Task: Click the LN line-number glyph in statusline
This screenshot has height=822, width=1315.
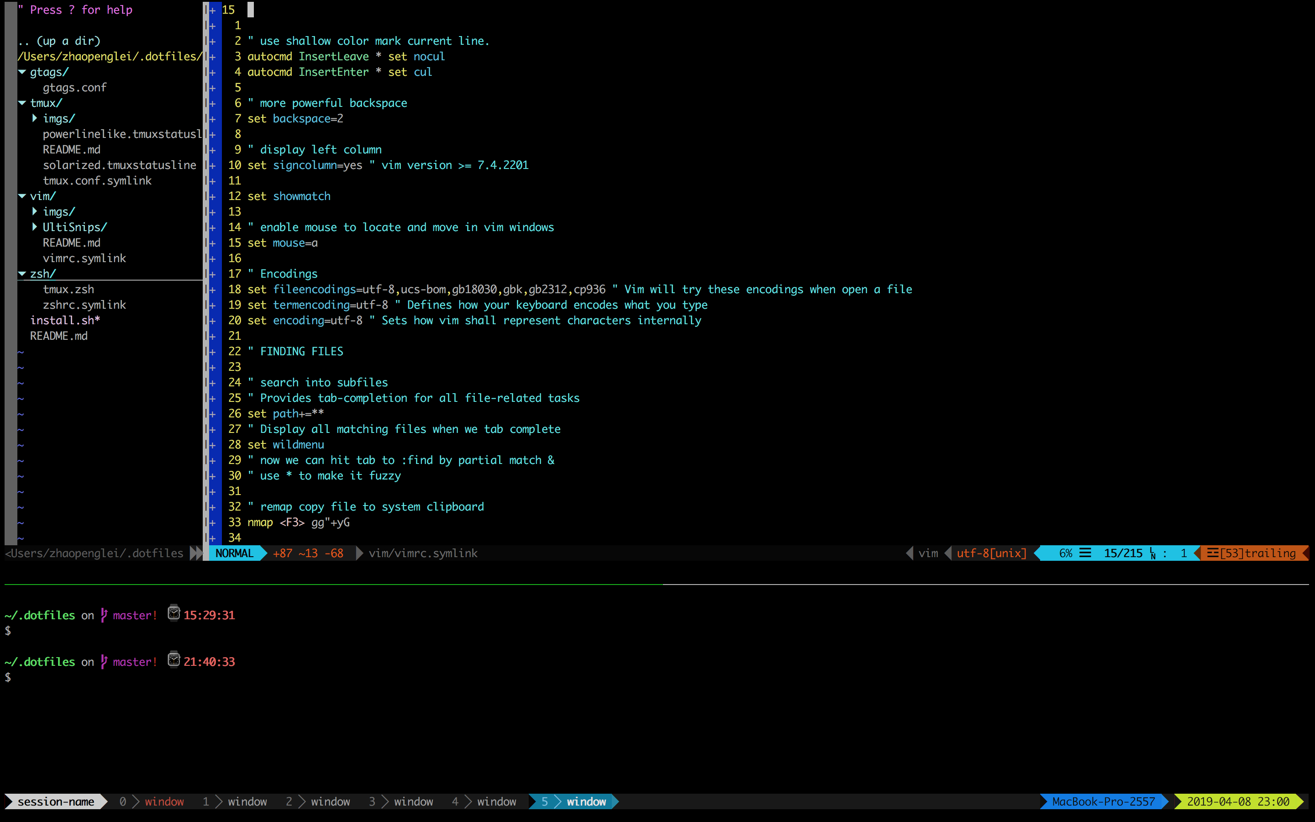Action: [1152, 553]
